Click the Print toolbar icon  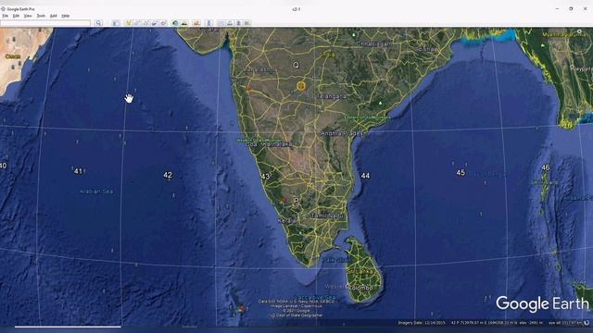230,23
